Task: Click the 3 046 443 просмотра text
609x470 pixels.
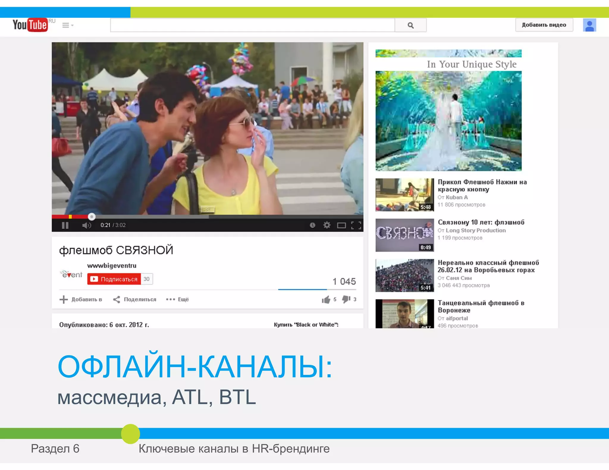Action: [x=464, y=285]
